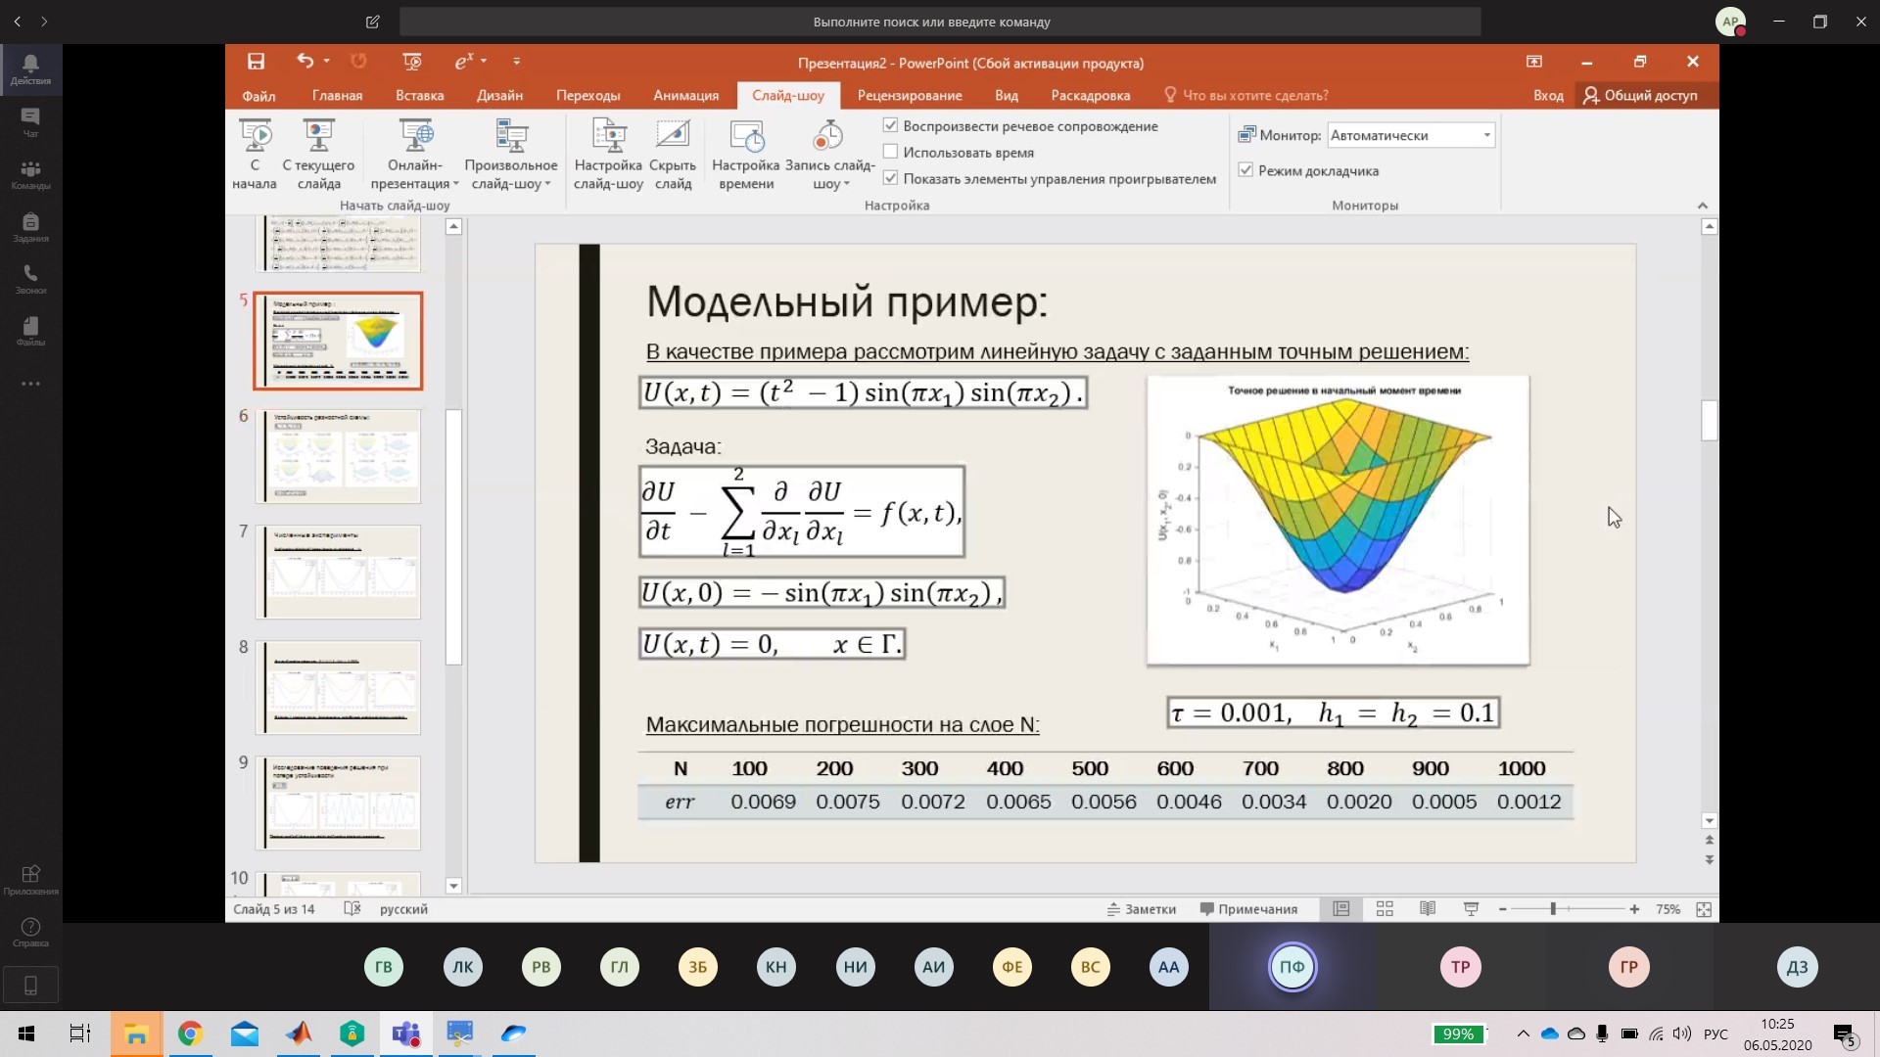
Task: Start slideshow from beginning toolbar icon
Action: [x=412, y=62]
